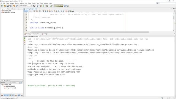The height and width of the screenshot is (99, 176).
Task: Click the Debug Project toolbar icon
Action: (47, 6)
